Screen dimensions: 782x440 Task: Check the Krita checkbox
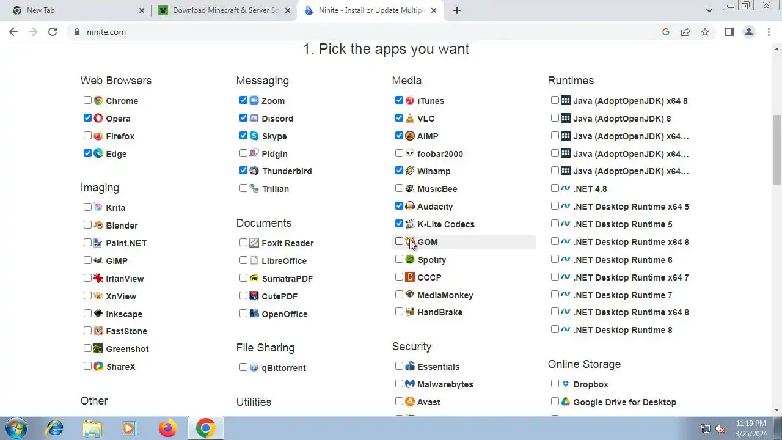click(x=88, y=207)
